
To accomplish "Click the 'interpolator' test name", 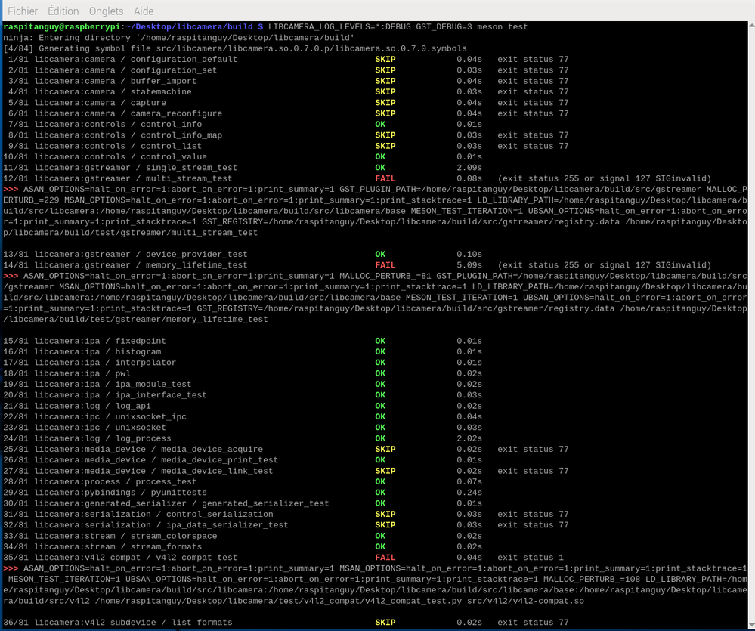I will point(145,363).
